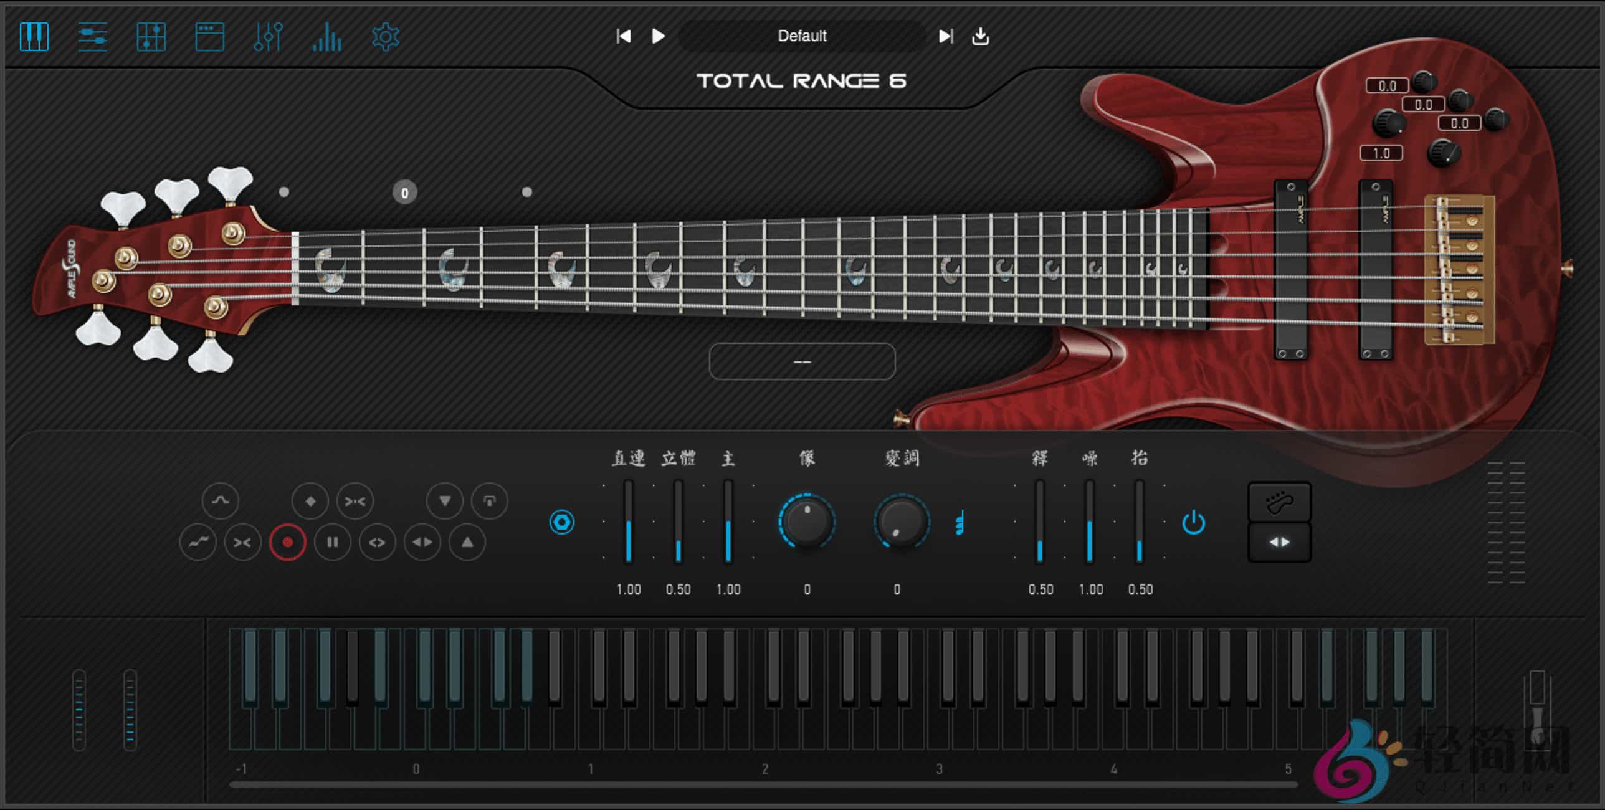The image size is (1605, 810).
Task: Toggle the capo/guitar mode button
Action: [x=1280, y=500]
